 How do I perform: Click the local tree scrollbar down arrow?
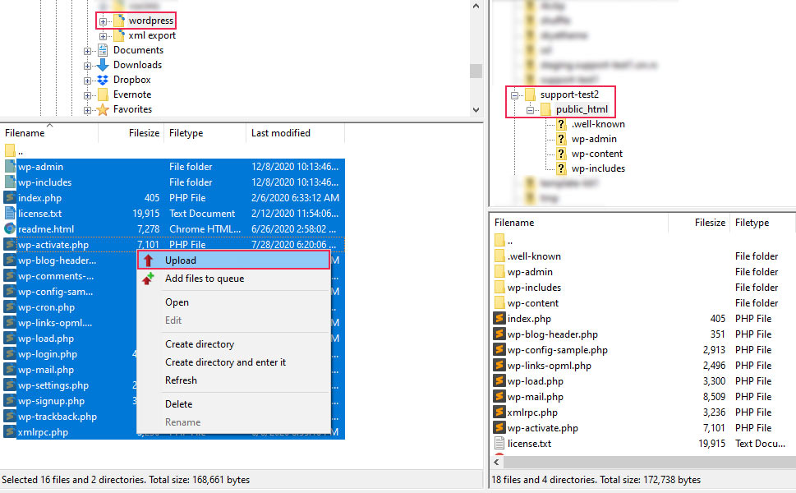tap(476, 109)
